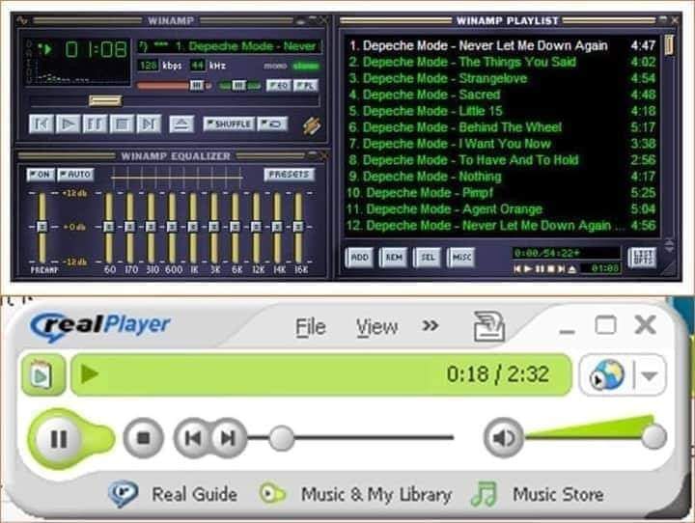This screenshot has height=523, width=695.
Task: Click RealPlayer globe browser icon
Action: [607, 375]
